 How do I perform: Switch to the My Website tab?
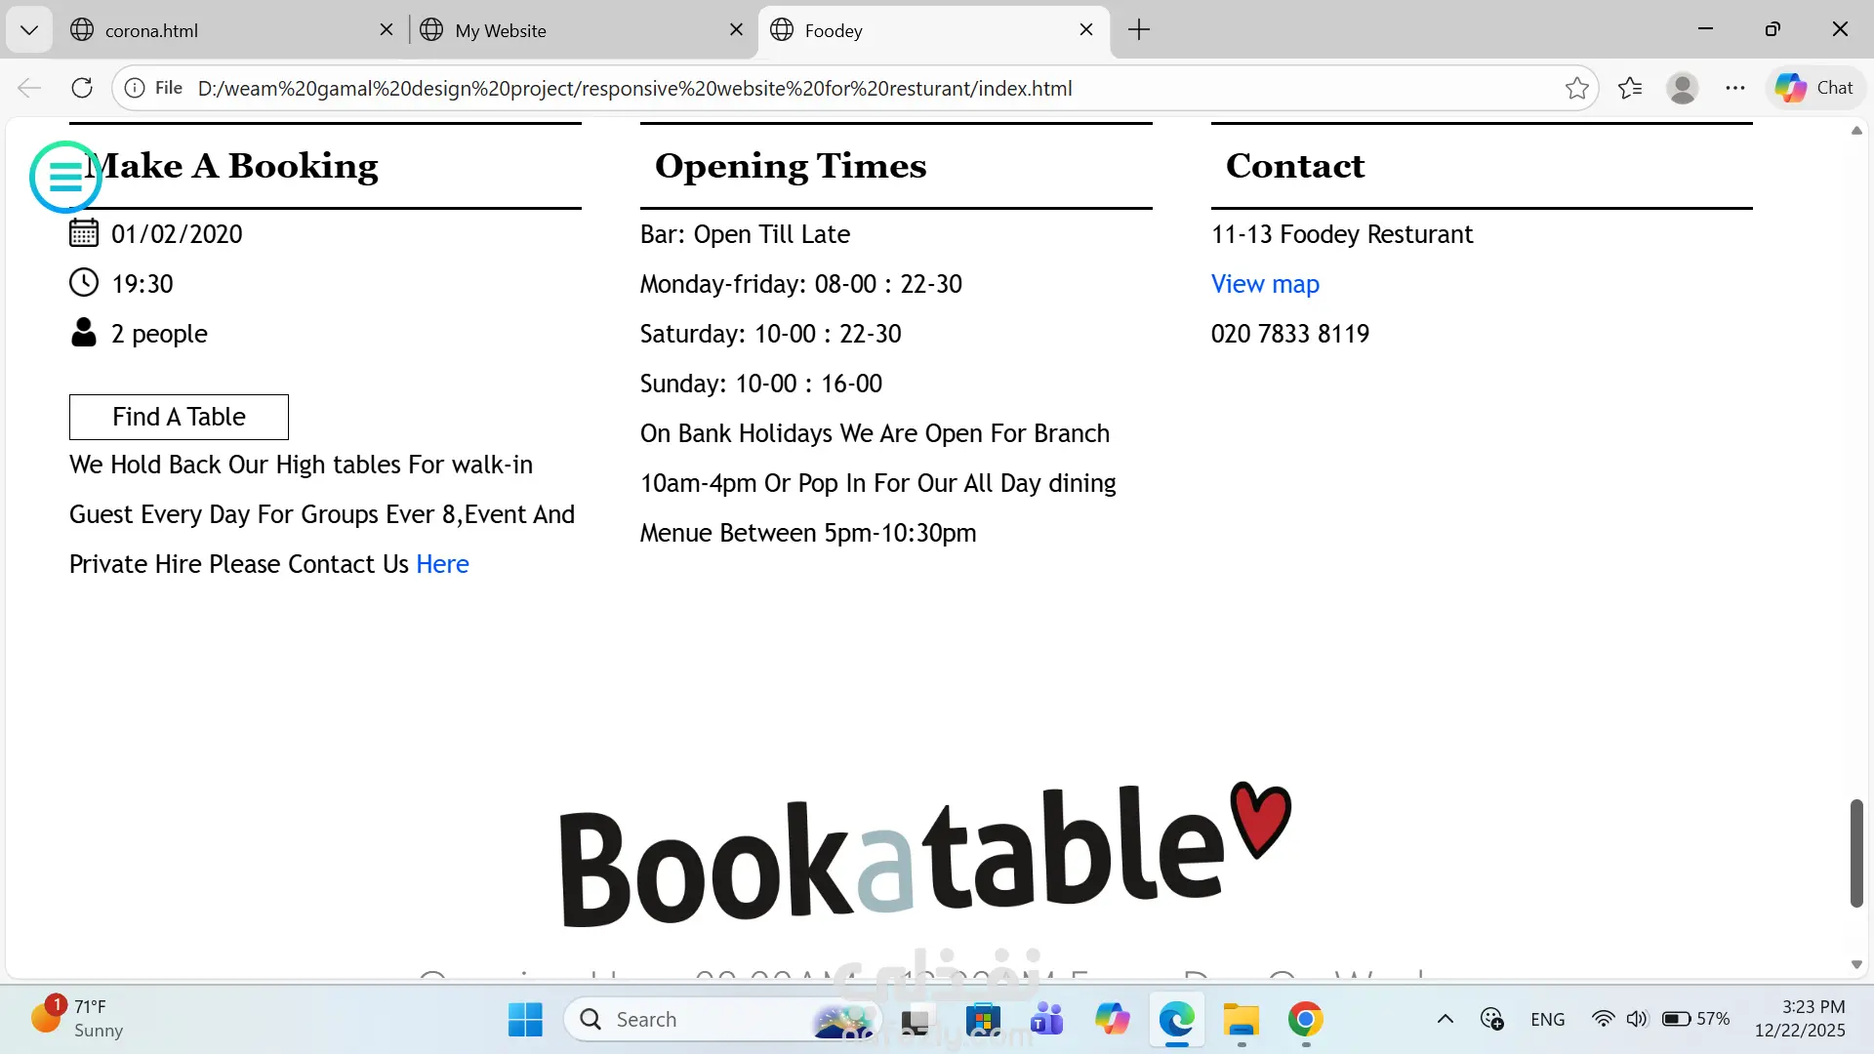[501, 30]
